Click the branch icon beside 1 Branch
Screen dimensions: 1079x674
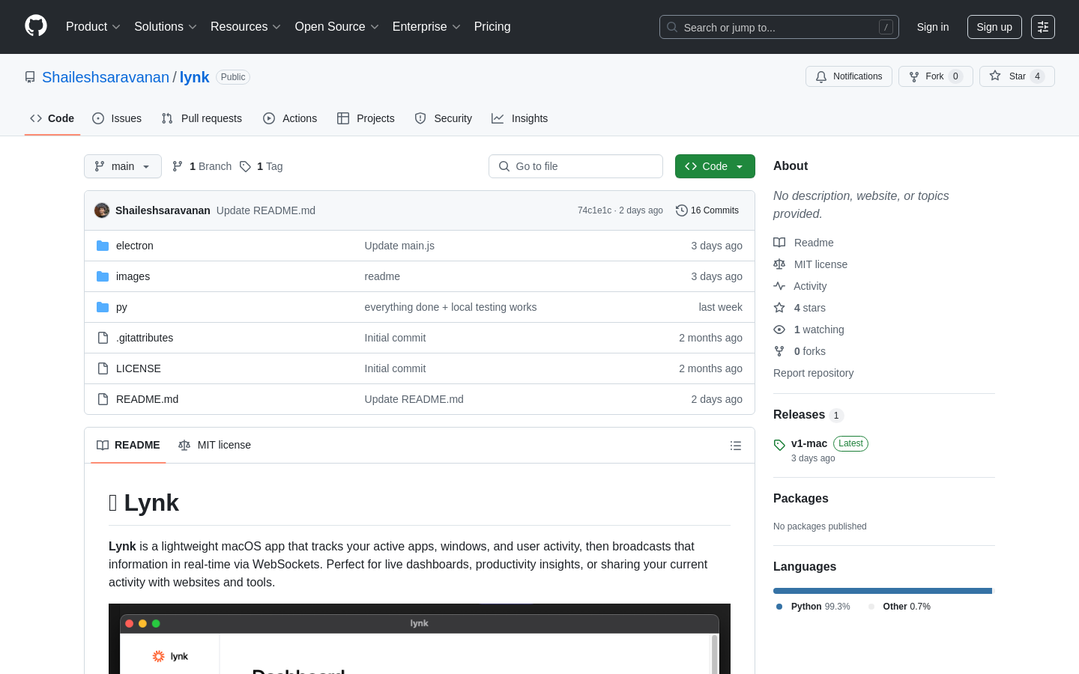(x=178, y=166)
